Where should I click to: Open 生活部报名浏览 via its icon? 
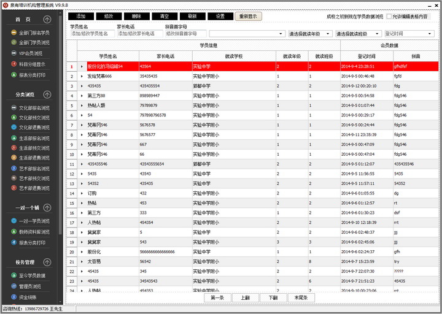point(14,138)
